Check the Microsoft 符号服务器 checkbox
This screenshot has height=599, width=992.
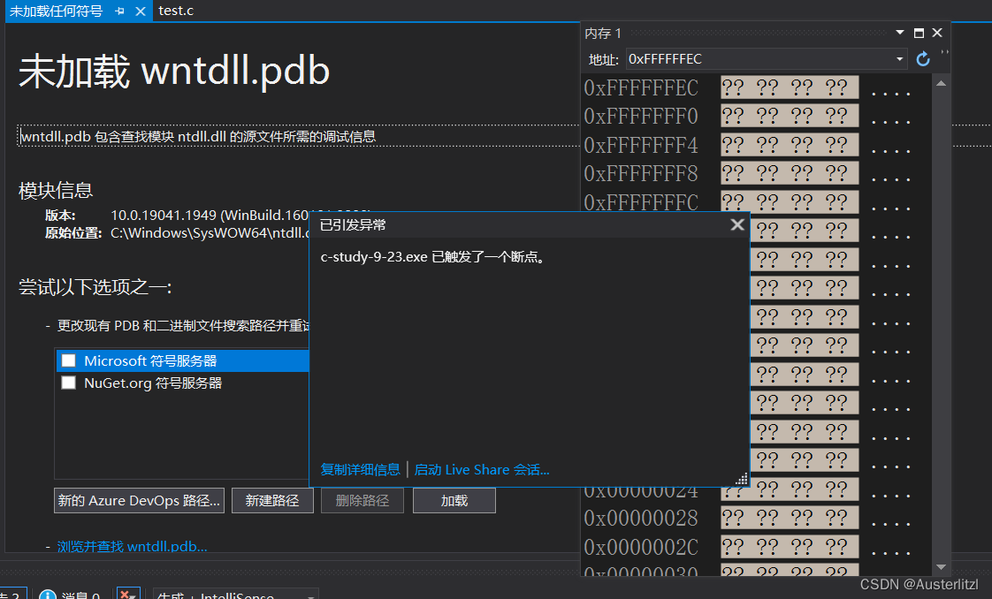[x=68, y=360]
